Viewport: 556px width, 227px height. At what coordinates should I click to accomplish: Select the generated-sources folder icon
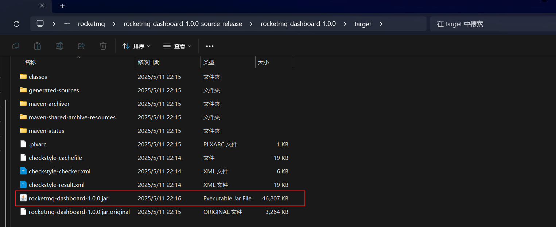pos(23,90)
